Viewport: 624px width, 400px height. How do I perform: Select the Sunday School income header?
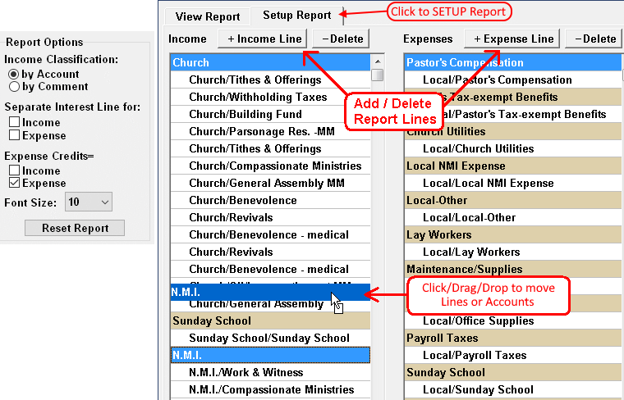coord(269,320)
